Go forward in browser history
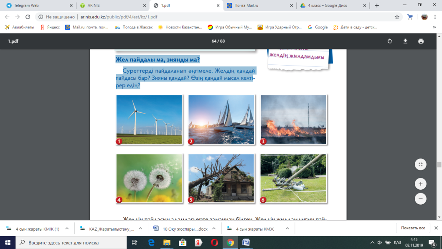This screenshot has width=442, height=249. click(18, 17)
